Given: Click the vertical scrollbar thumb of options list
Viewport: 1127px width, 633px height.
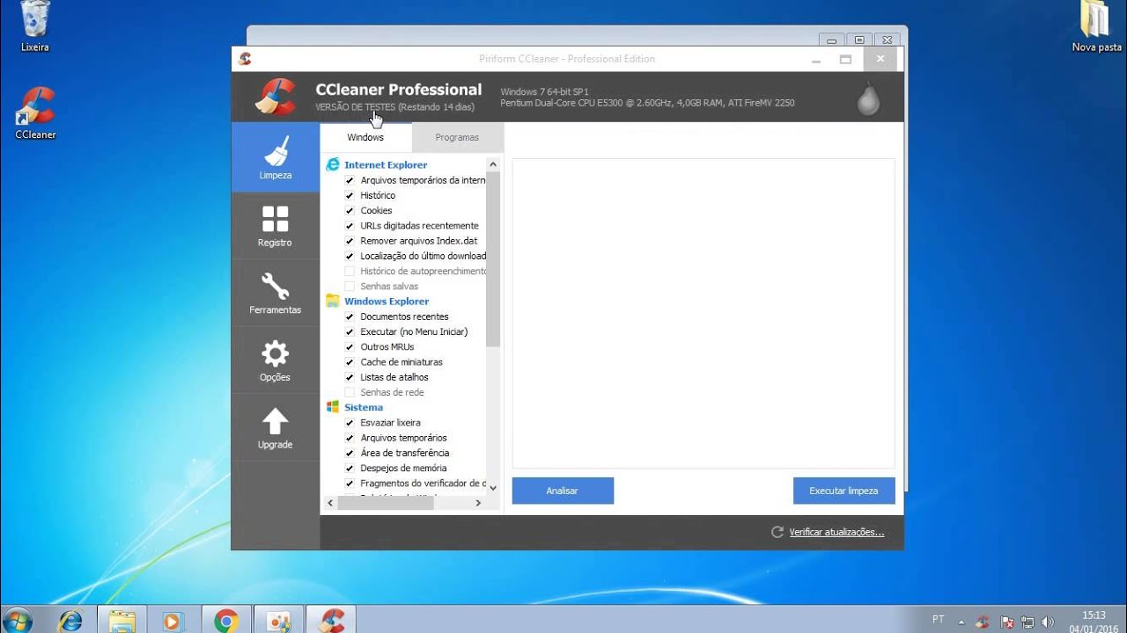Looking at the screenshot, I should coord(493,259).
